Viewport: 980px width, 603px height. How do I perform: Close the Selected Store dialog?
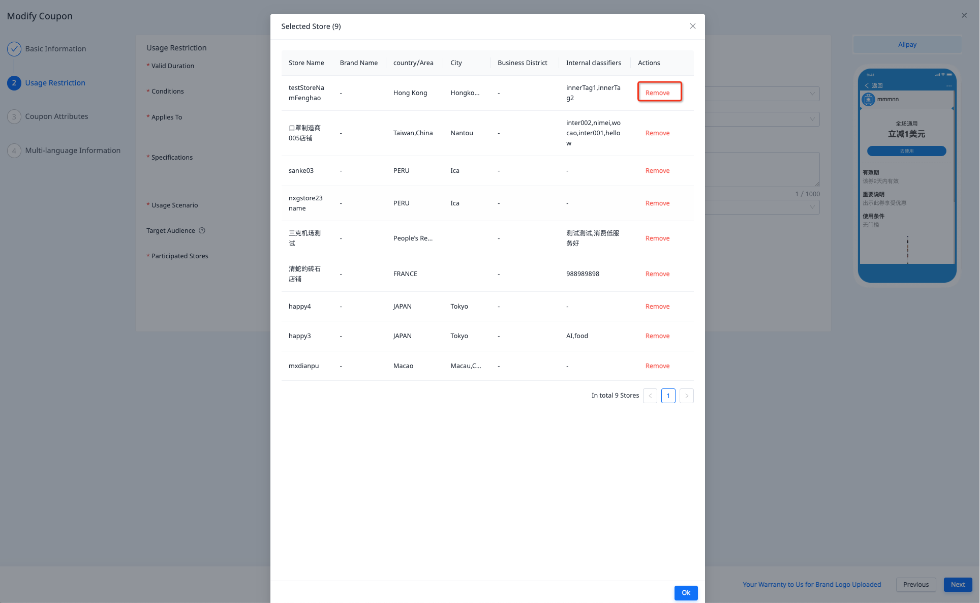pos(692,26)
